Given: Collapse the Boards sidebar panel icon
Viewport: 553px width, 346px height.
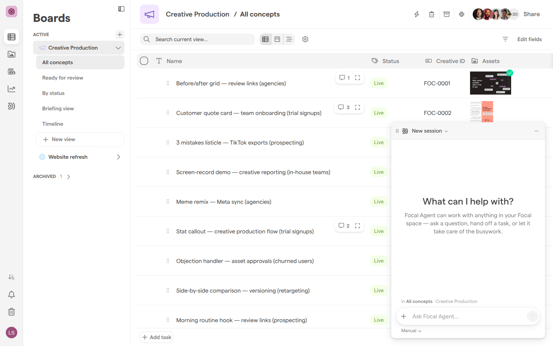Looking at the screenshot, I should 121,9.
